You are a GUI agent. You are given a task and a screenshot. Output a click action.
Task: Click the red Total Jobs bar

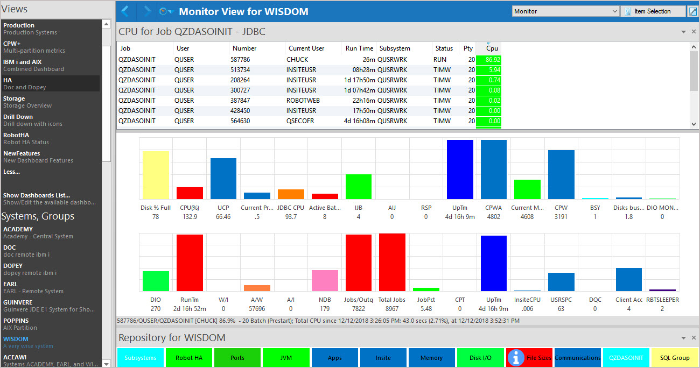point(392,263)
